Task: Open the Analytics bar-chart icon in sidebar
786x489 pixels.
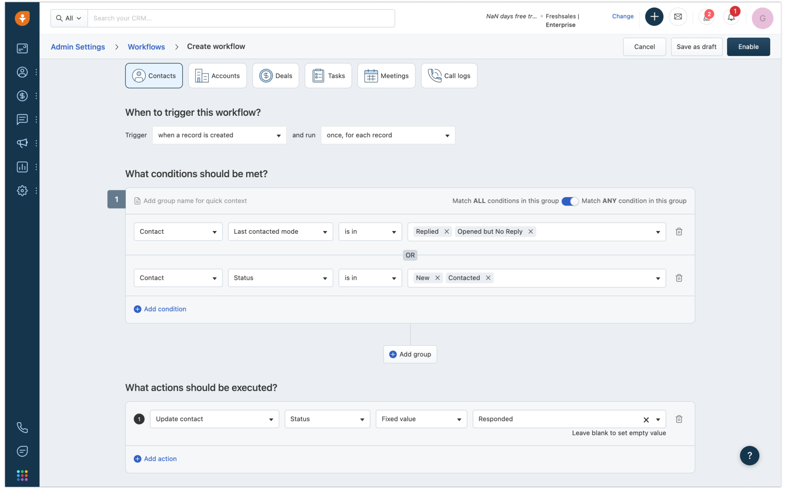Action: (22, 167)
